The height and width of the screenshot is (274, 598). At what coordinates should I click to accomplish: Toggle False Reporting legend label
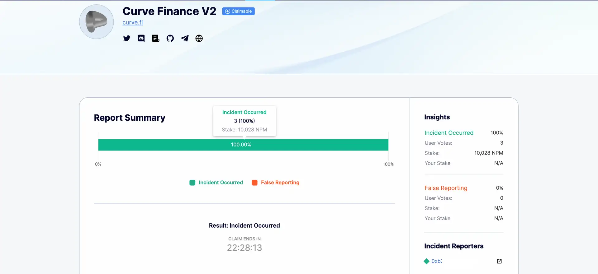pyautogui.click(x=280, y=183)
